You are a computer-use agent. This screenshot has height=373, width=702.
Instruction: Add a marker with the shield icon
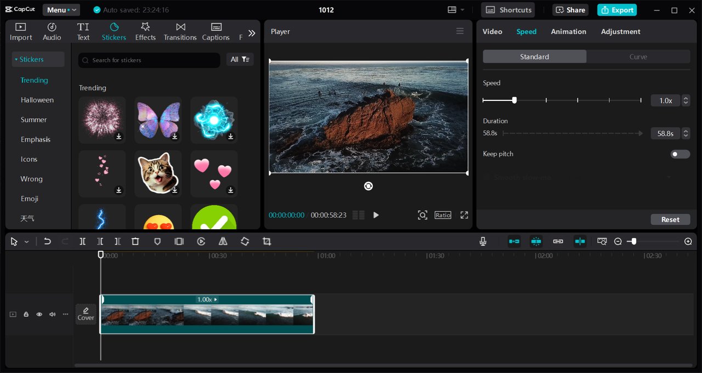(157, 241)
